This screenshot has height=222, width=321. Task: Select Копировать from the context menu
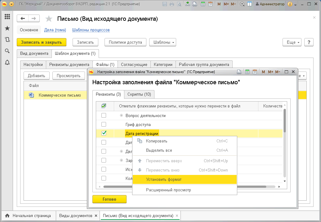pos(185,141)
